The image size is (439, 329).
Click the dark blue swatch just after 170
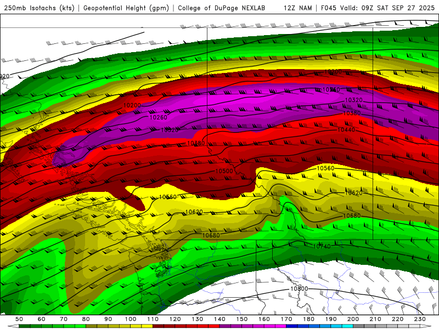click(292, 326)
